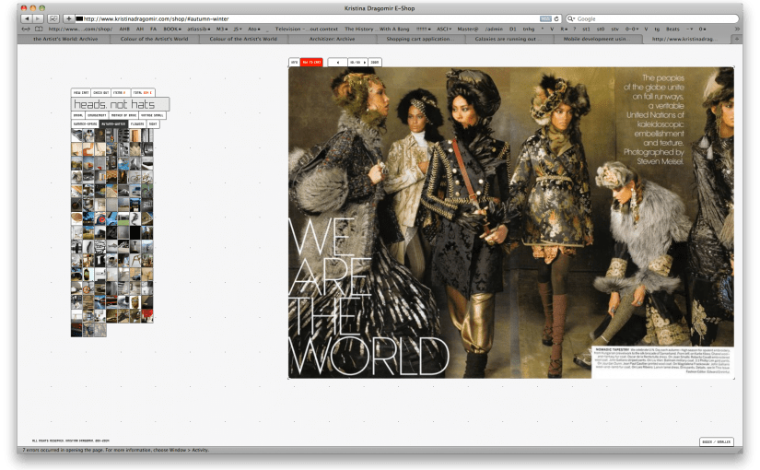The height and width of the screenshot is (470, 760).
Task: Switch to Shopping cart application tab
Action: click(x=421, y=39)
